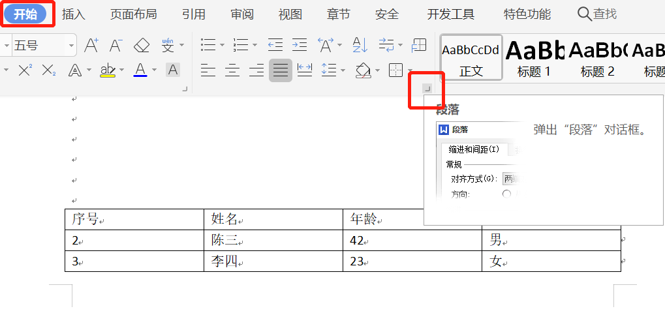This screenshot has width=665, height=328.
Task: Toggle superscript X²
Action: click(25, 70)
